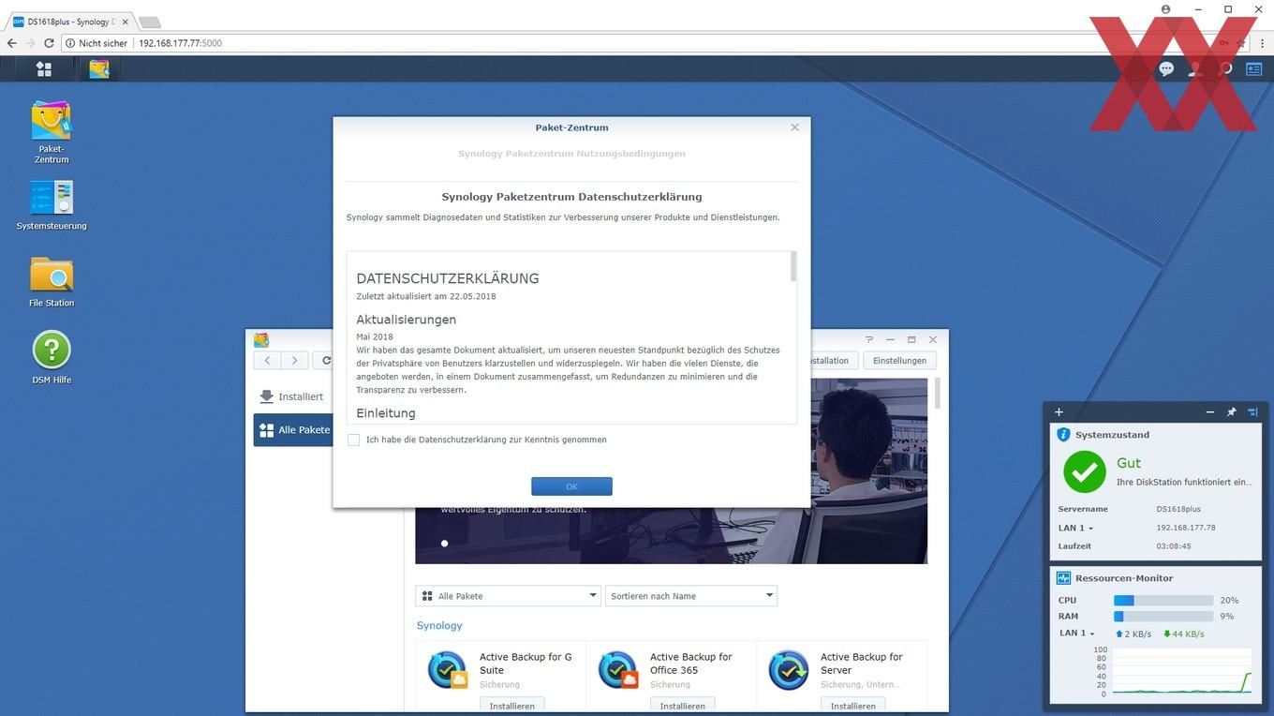
Task: Confirm the privacy dialog with OK
Action: tap(571, 486)
